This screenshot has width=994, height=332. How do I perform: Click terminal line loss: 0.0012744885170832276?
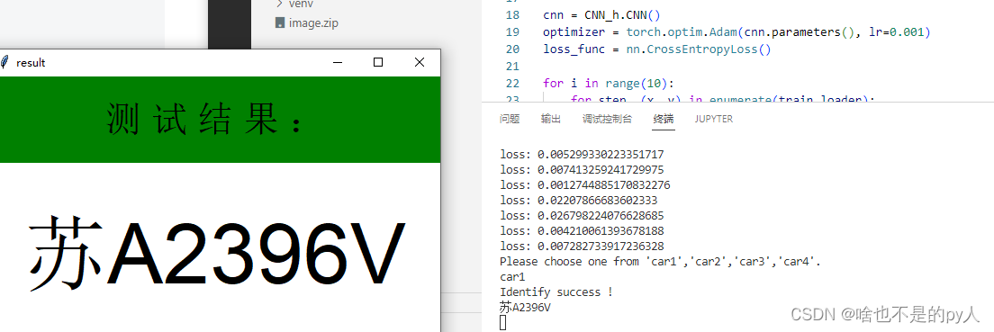585,185
